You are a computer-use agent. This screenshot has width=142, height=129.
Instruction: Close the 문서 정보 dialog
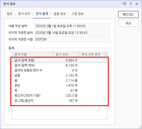click(137, 4)
